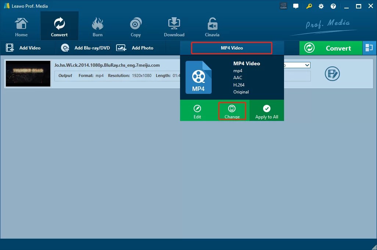Open the Download module
Image resolution: width=377 pixels, height=250 pixels.
174,26
